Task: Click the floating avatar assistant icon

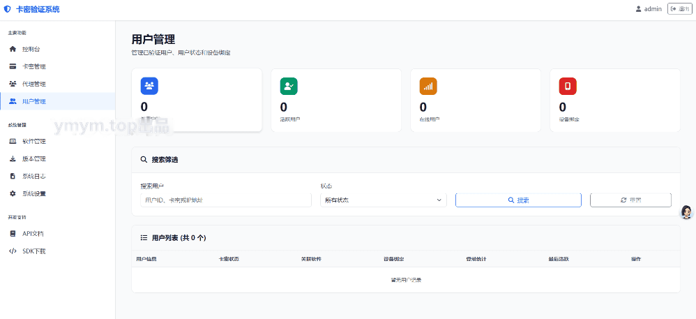Action: (x=687, y=212)
